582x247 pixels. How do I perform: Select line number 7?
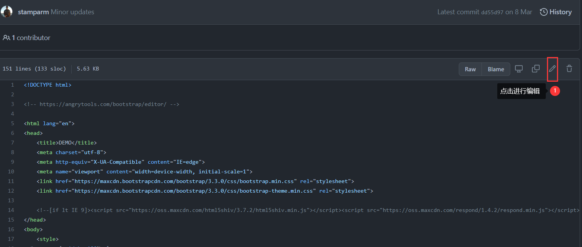click(x=12, y=143)
